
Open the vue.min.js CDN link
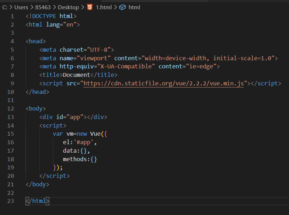[164, 83]
